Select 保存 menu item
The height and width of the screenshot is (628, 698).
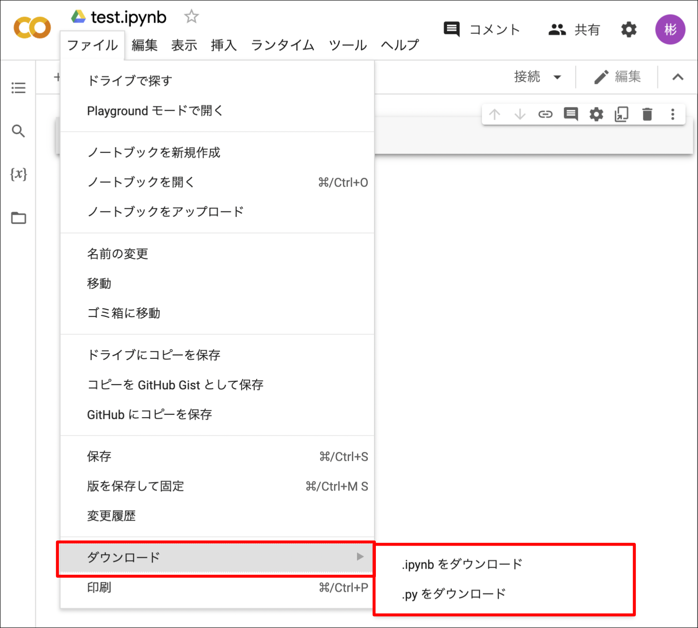tap(217, 456)
